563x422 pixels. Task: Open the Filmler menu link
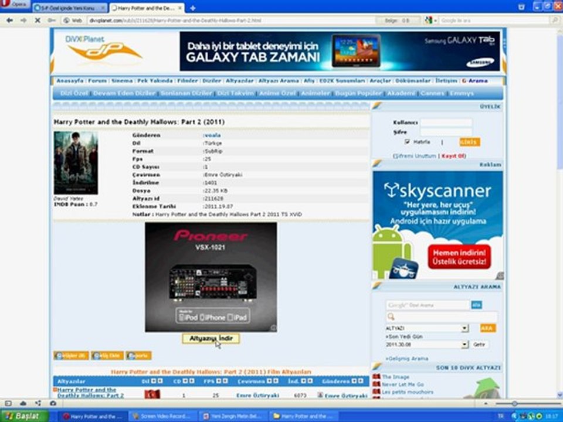(x=188, y=81)
